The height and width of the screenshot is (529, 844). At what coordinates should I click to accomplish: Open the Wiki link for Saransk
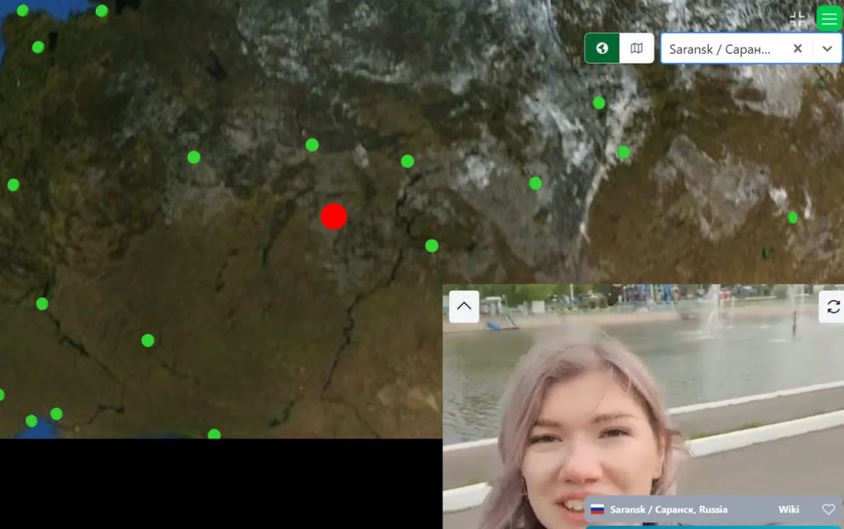(789, 509)
